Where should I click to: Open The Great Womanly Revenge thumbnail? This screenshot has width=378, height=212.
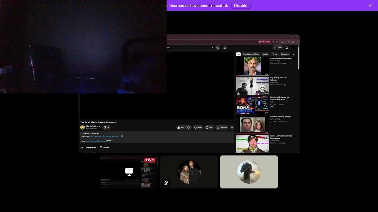(252, 125)
